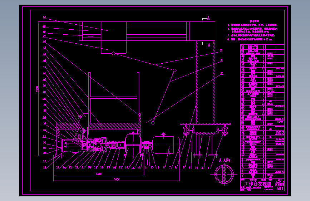This screenshot has width=310, height=201.
Task: Select leader callout 50 in the drawing
Action: (44, 18)
